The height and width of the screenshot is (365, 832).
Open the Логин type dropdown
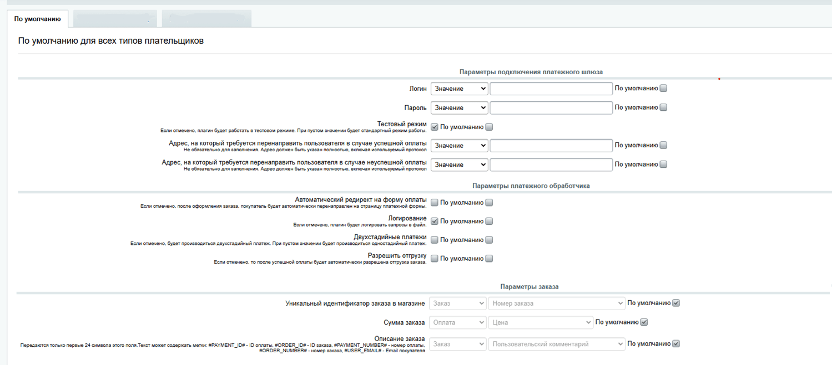pos(459,89)
